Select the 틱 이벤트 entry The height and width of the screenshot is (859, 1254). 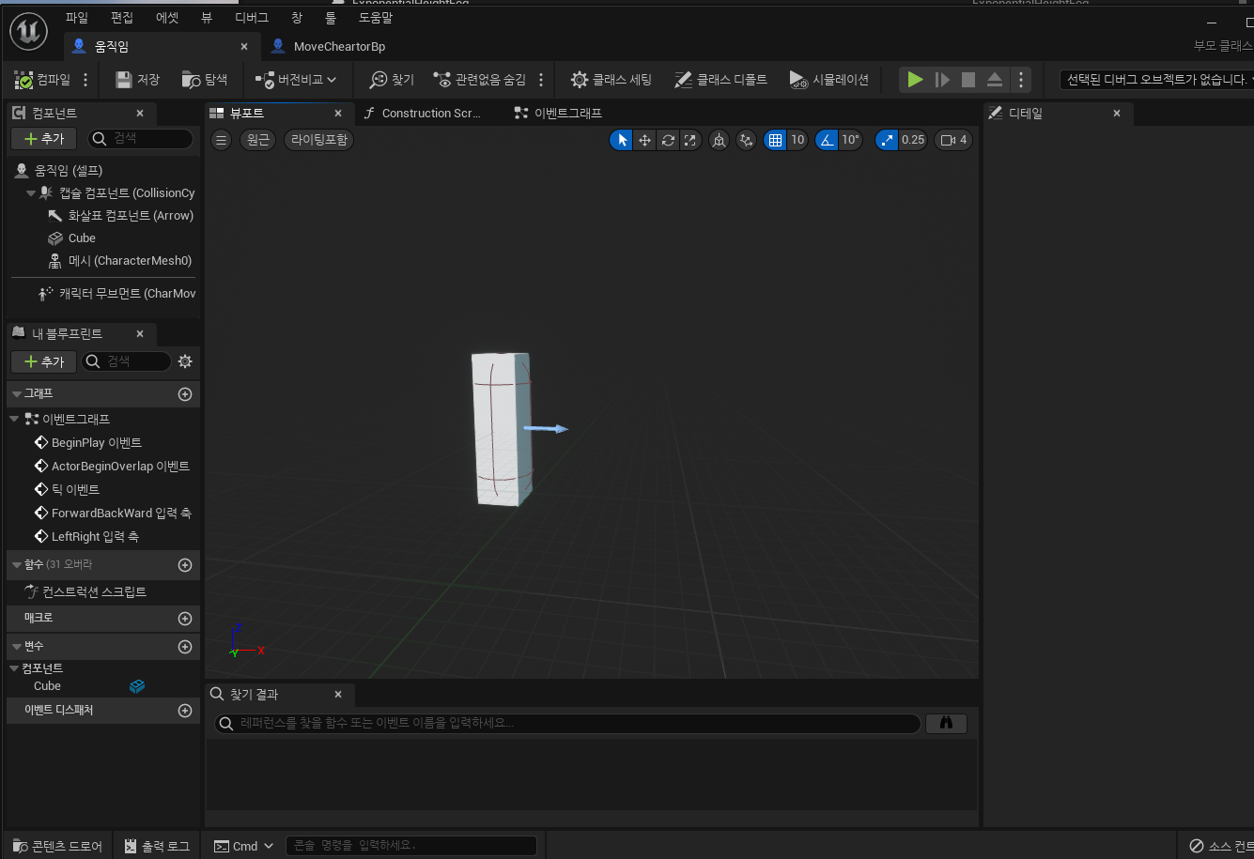click(x=67, y=489)
